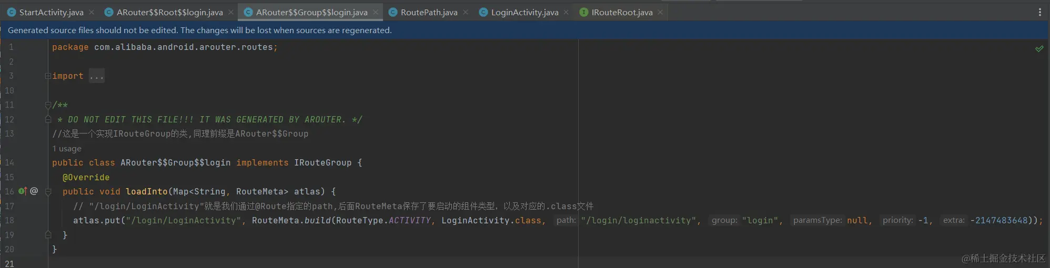Screen dimensions: 1050x268
Task: Click the @Override annotation
Action: coord(86,178)
